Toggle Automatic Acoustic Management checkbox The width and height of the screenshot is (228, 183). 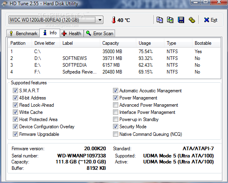(x=115, y=91)
